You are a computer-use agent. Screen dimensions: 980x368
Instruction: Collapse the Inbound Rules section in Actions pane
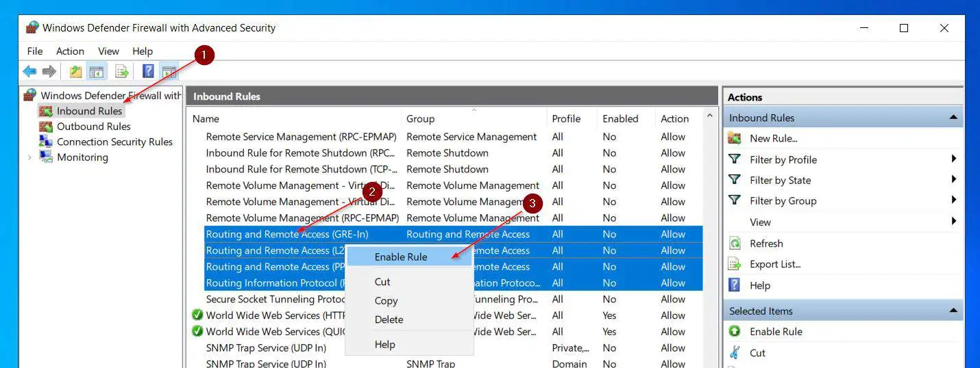click(x=953, y=118)
